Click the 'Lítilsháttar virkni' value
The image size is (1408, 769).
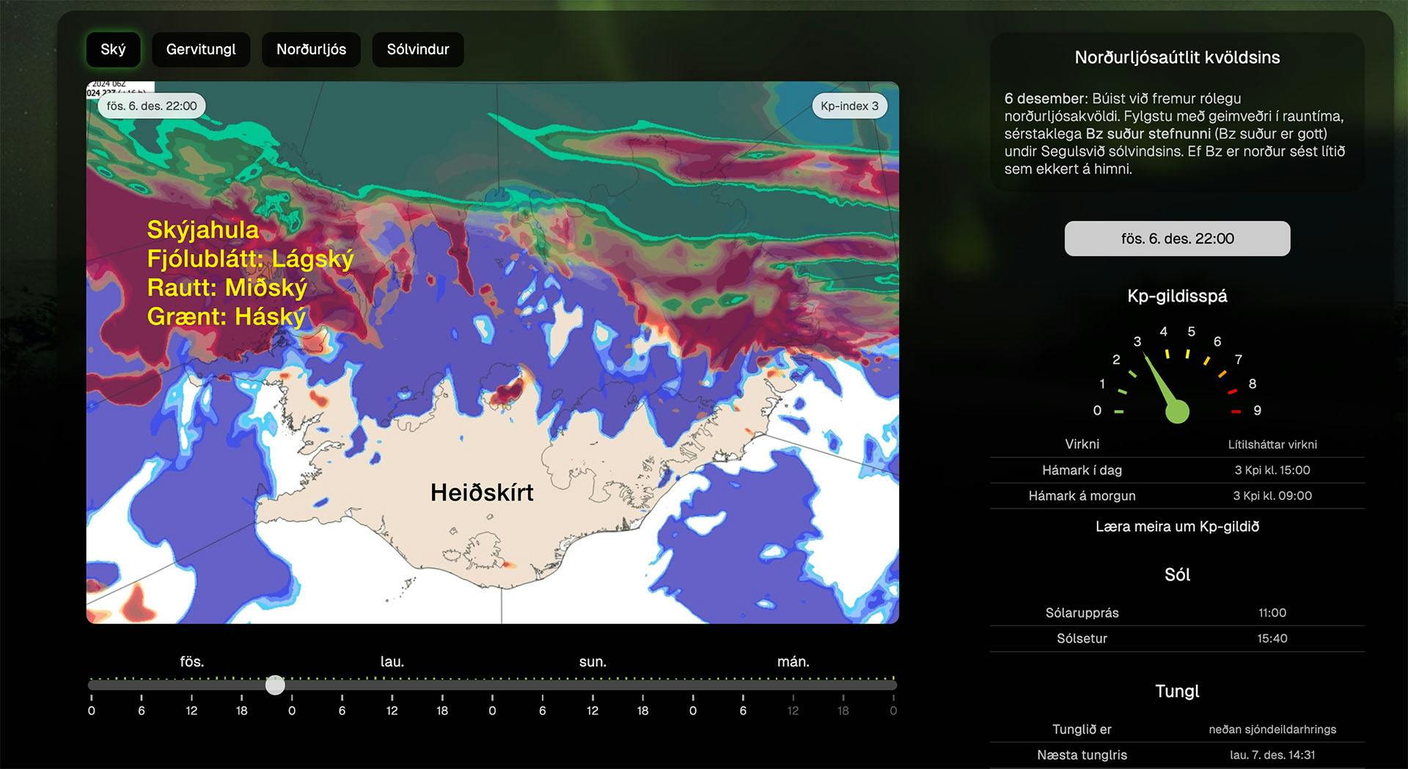(1272, 444)
